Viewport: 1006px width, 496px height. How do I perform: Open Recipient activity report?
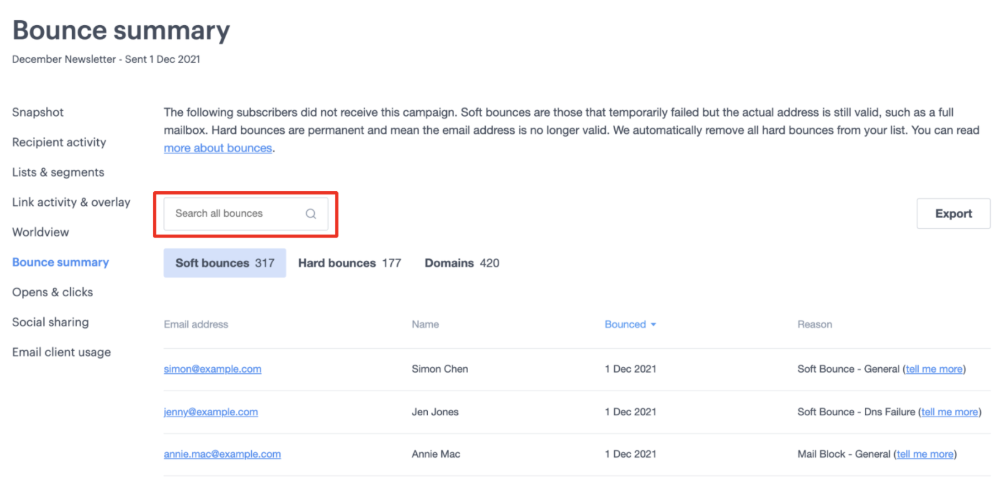coord(59,142)
